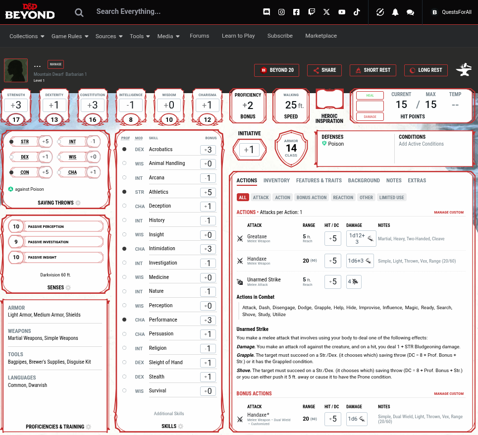This screenshot has height=435, width=478.
Task: Open Senses settings gear
Action: (x=68, y=287)
